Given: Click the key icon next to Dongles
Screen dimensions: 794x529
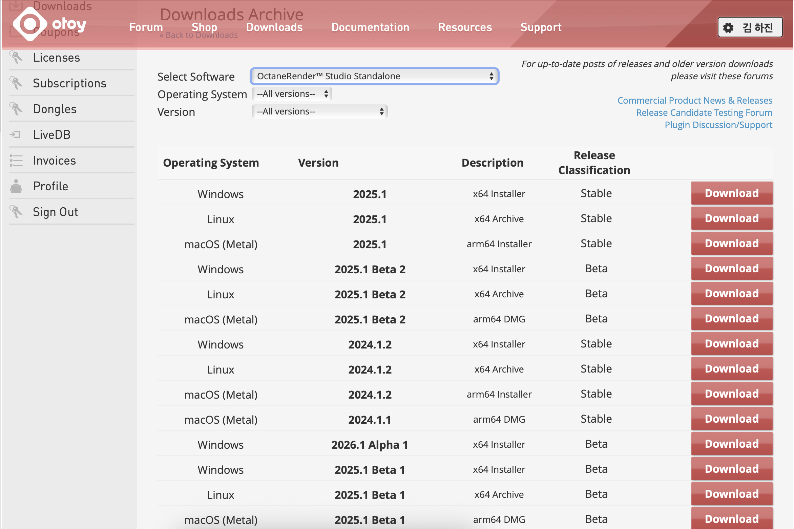Looking at the screenshot, I should pos(16,109).
